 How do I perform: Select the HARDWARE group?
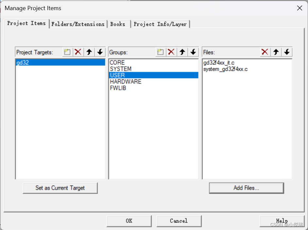pos(153,82)
